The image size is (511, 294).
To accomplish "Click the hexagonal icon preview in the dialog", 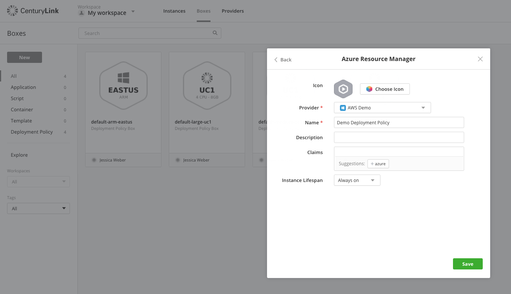I will [343, 89].
